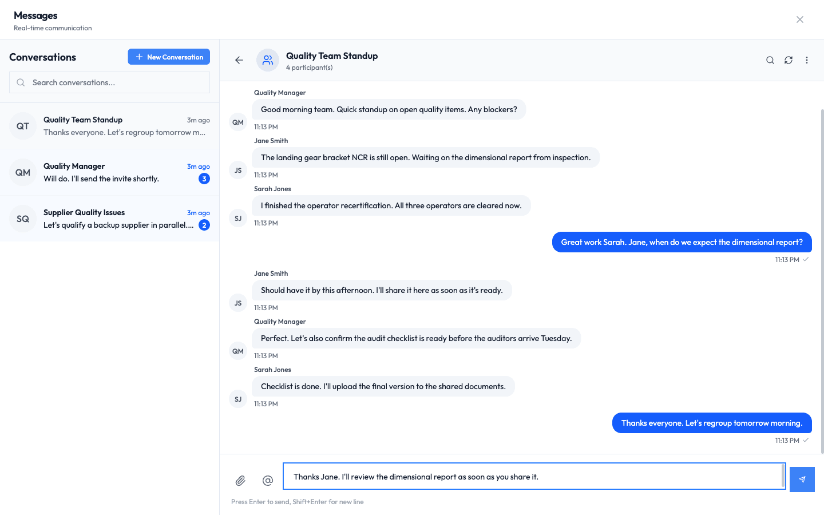Start a New Conversation
Image resolution: width=824 pixels, height=515 pixels.
[x=169, y=57]
